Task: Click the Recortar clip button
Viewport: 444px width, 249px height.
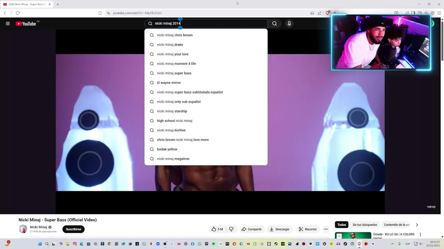Action: click(308, 229)
